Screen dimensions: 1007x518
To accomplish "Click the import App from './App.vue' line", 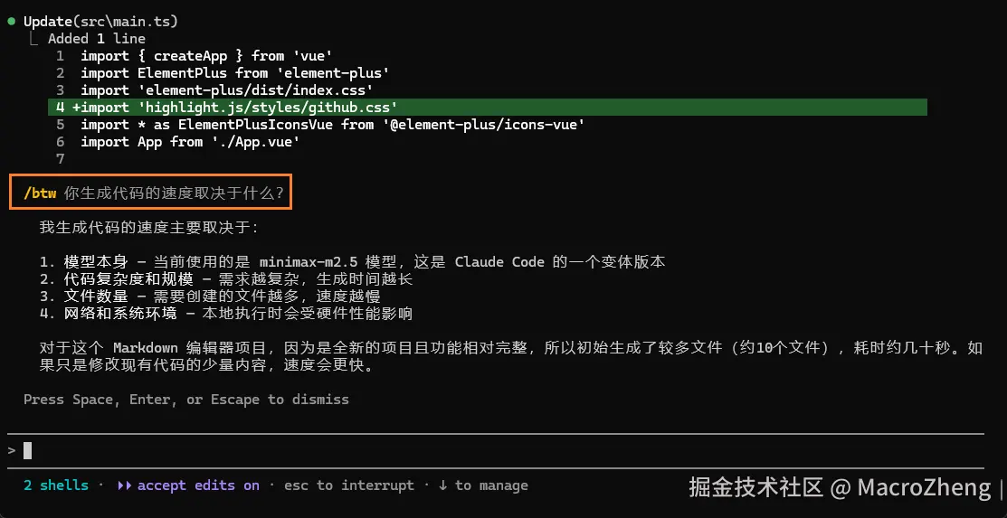I will click(189, 141).
